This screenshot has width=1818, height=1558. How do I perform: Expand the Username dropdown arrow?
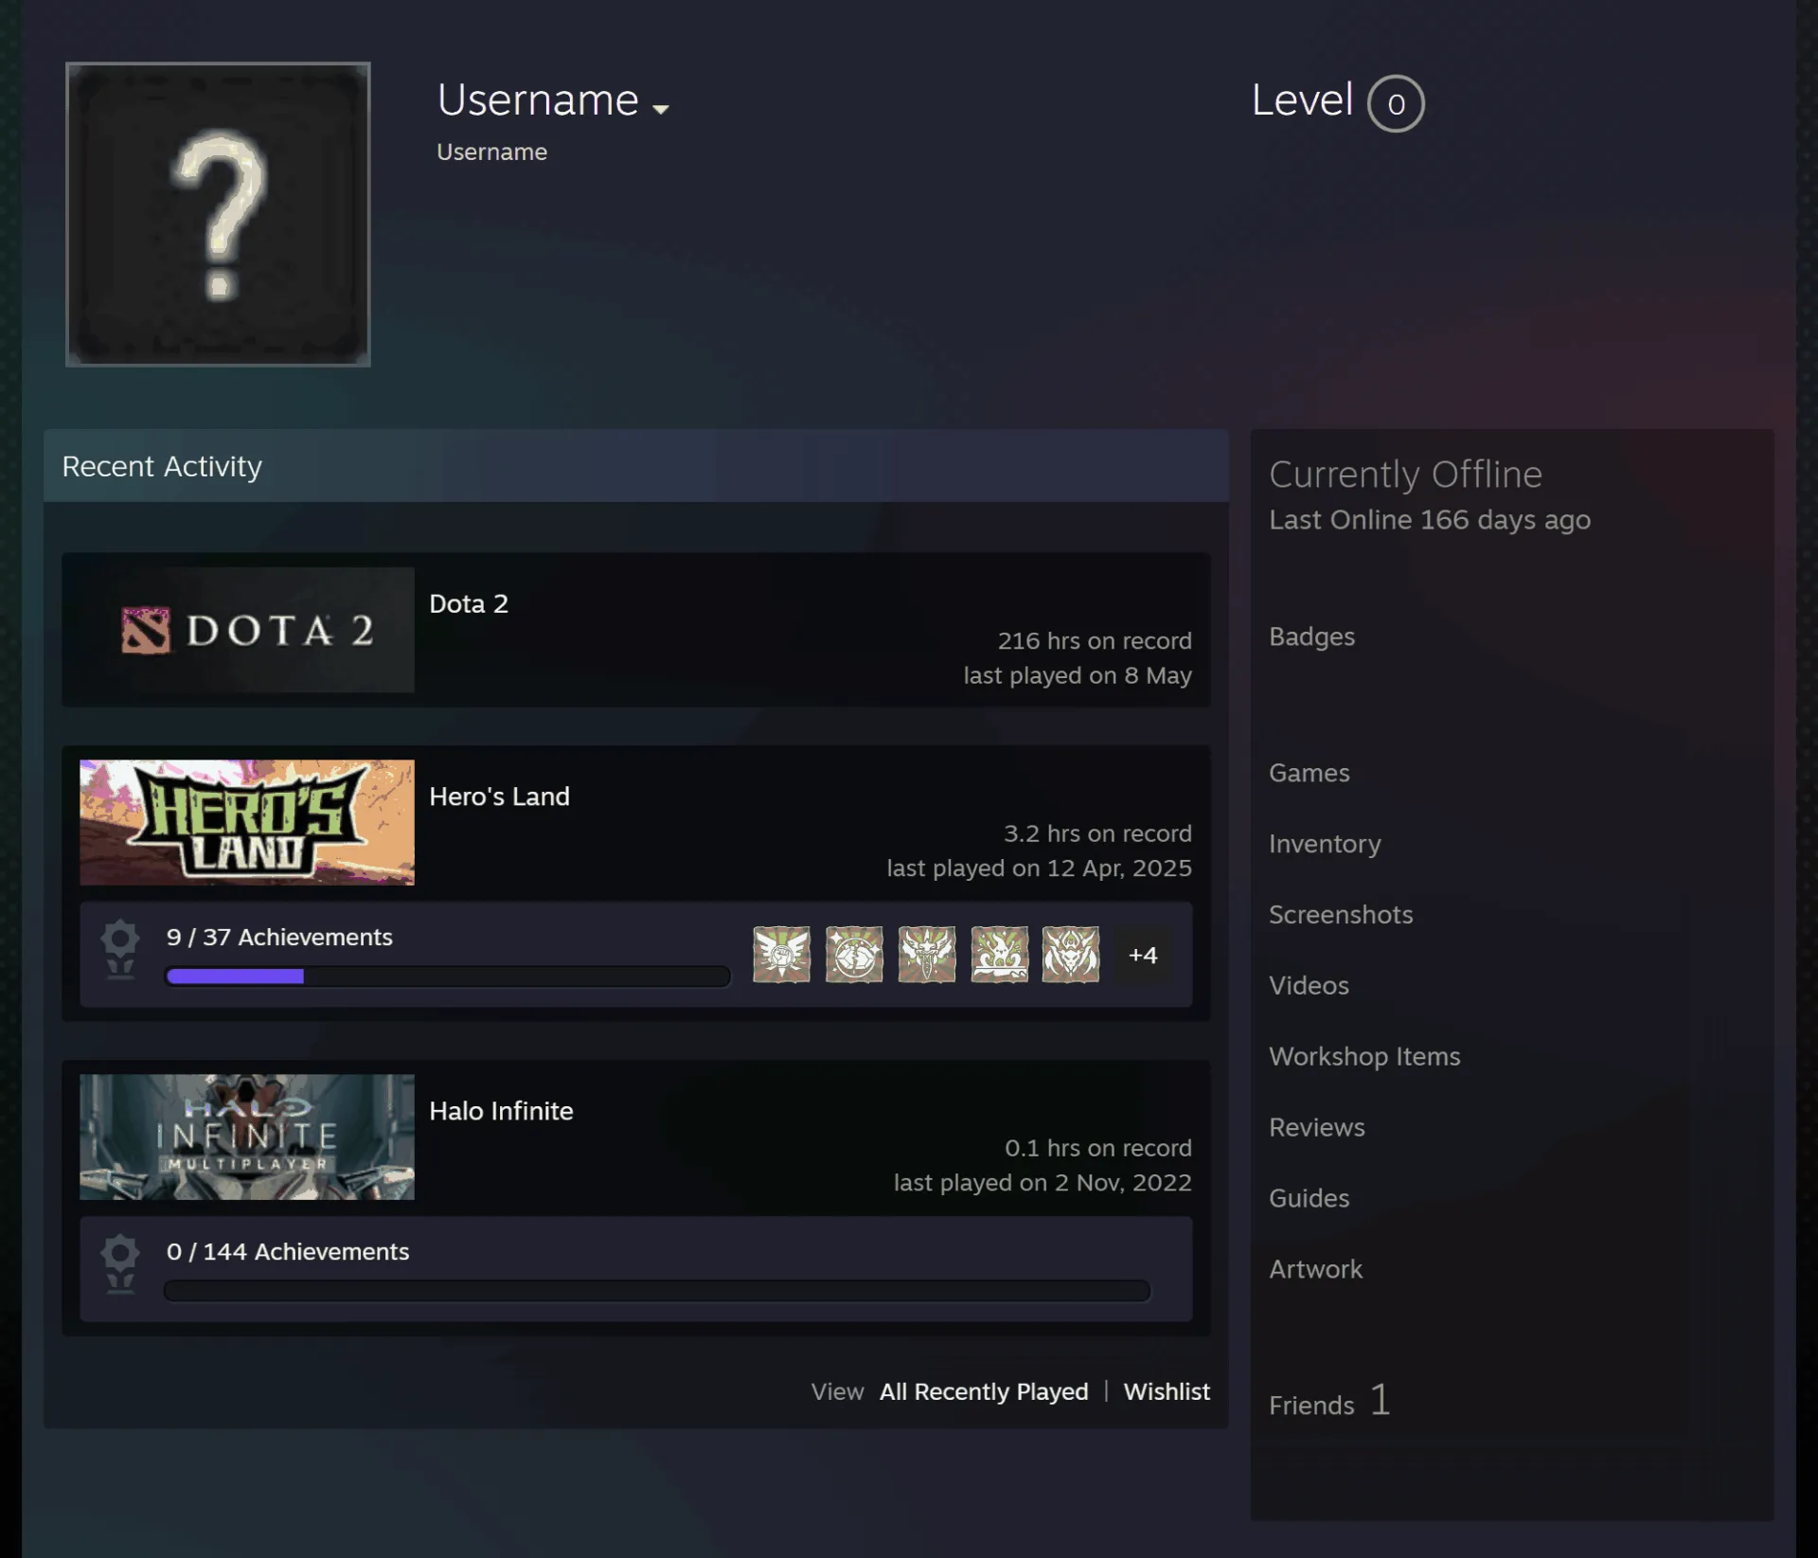click(661, 109)
